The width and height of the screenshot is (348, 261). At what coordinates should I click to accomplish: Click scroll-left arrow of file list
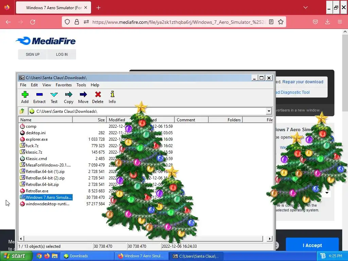click(21, 239)
